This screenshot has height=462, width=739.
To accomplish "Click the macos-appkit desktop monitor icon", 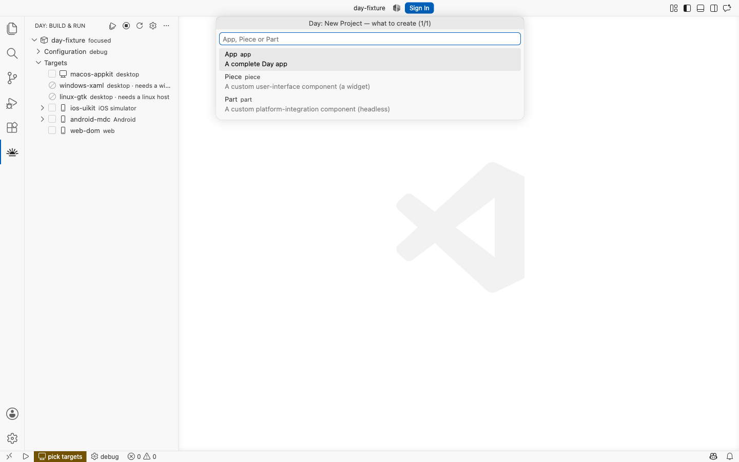I will pos(63,74).
